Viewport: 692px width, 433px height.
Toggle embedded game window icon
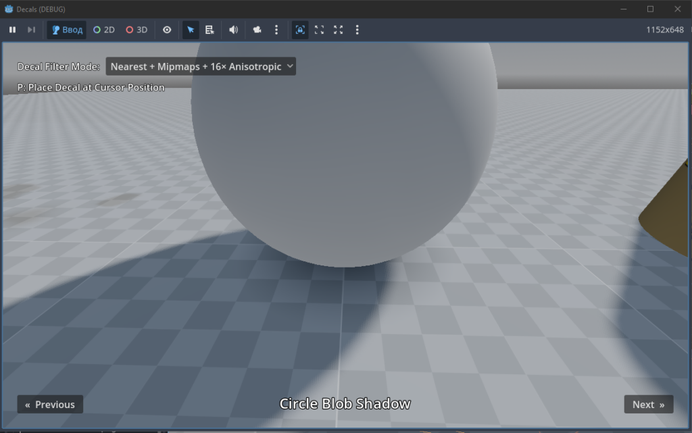[x=300, y=30]
